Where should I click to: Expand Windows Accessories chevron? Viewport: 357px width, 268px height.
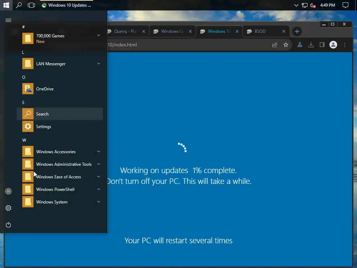point(99,151)
